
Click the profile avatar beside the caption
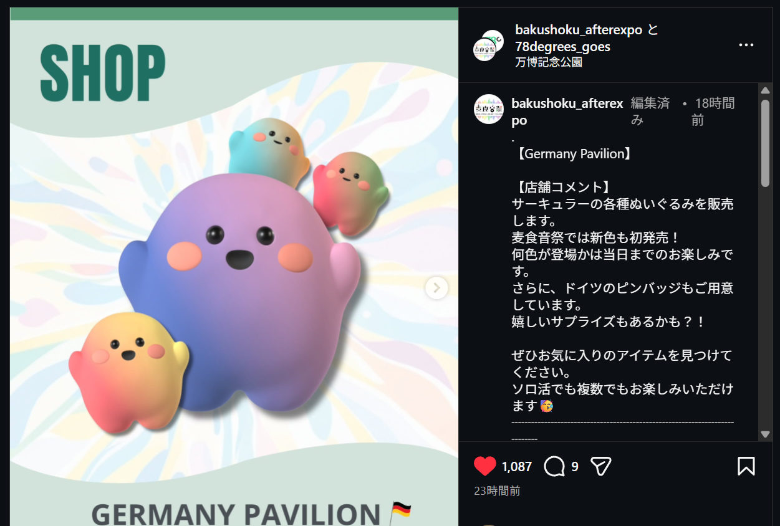[x=488, y=109]
